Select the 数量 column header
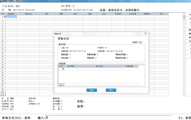 tap(61, 14)
